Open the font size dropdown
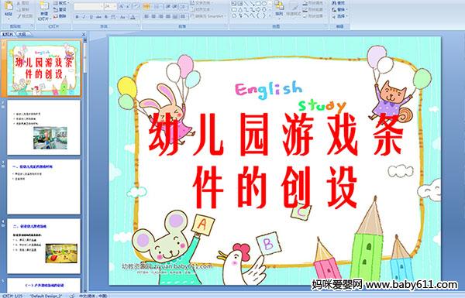 coord(115,6)
